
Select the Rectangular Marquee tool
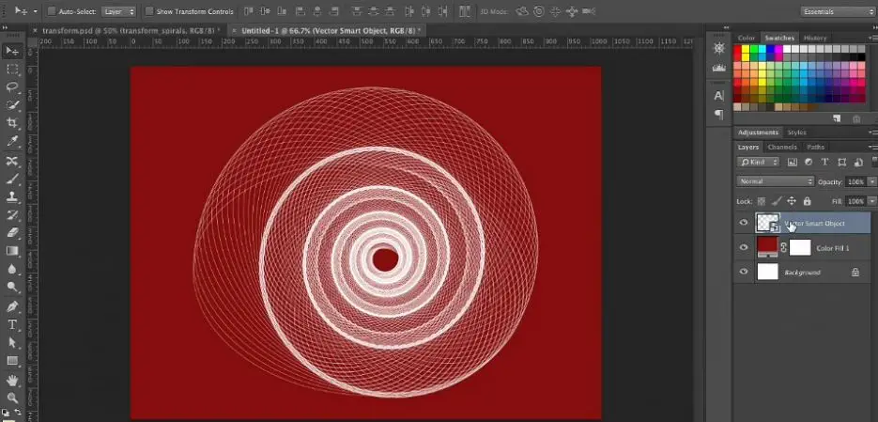click(x=12, y=69)
